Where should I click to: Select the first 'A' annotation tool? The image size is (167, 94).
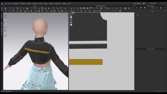pos(113,8)
